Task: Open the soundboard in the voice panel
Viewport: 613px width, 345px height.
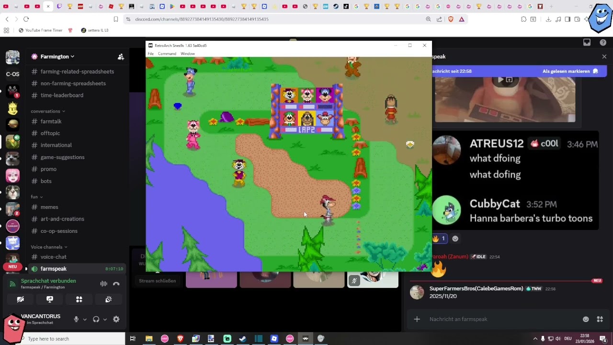Action: coord(109,299)
